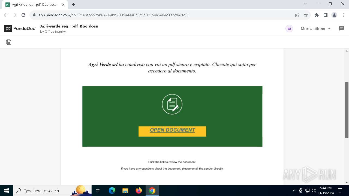The height and width of the screenshot is (196, 349).
Task: Click the taskbar search box
Action: (x=52, y=191)
